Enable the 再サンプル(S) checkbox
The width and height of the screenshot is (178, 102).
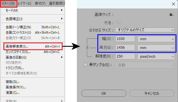point(85,65)
